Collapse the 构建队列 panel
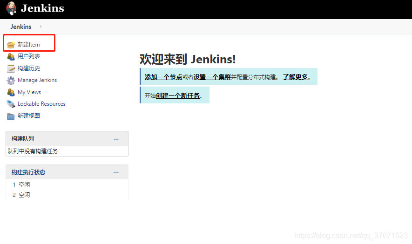This screenshot has width=412, height=244. click(116, 139)
